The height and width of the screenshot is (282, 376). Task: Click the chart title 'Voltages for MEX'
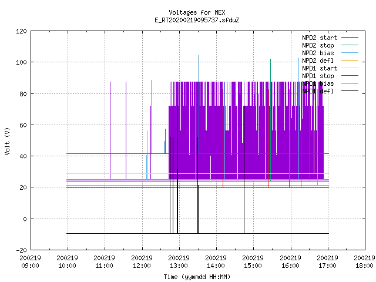pyautogui.click(x=197, y=12)
